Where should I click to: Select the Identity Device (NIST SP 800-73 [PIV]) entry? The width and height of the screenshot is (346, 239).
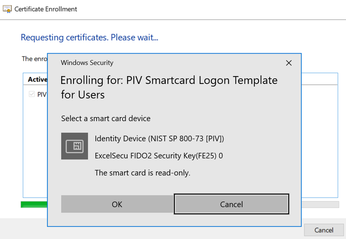pos(159,139)
